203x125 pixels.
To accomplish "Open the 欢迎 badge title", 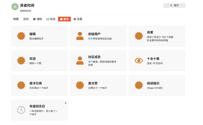I will click(x=32, y=59).
